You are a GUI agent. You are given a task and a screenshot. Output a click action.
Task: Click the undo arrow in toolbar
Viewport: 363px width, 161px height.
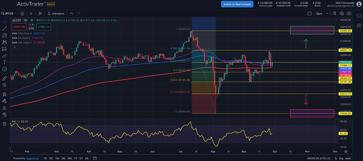point(71,13)
